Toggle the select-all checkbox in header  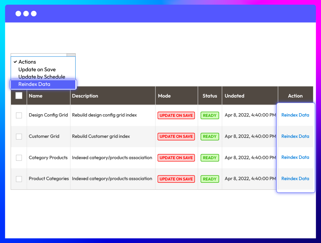[19, 96]
